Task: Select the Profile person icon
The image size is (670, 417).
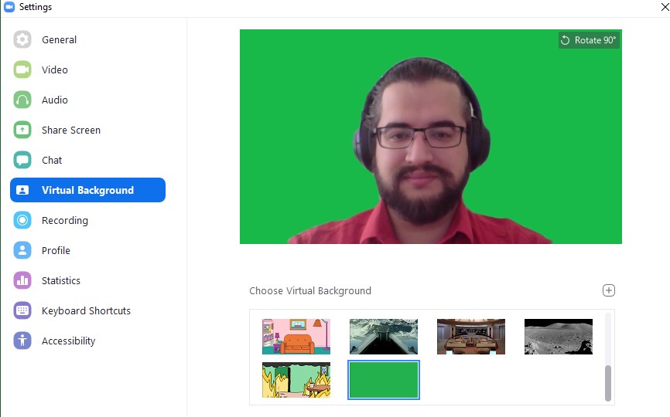Action: tap(22, 251)
